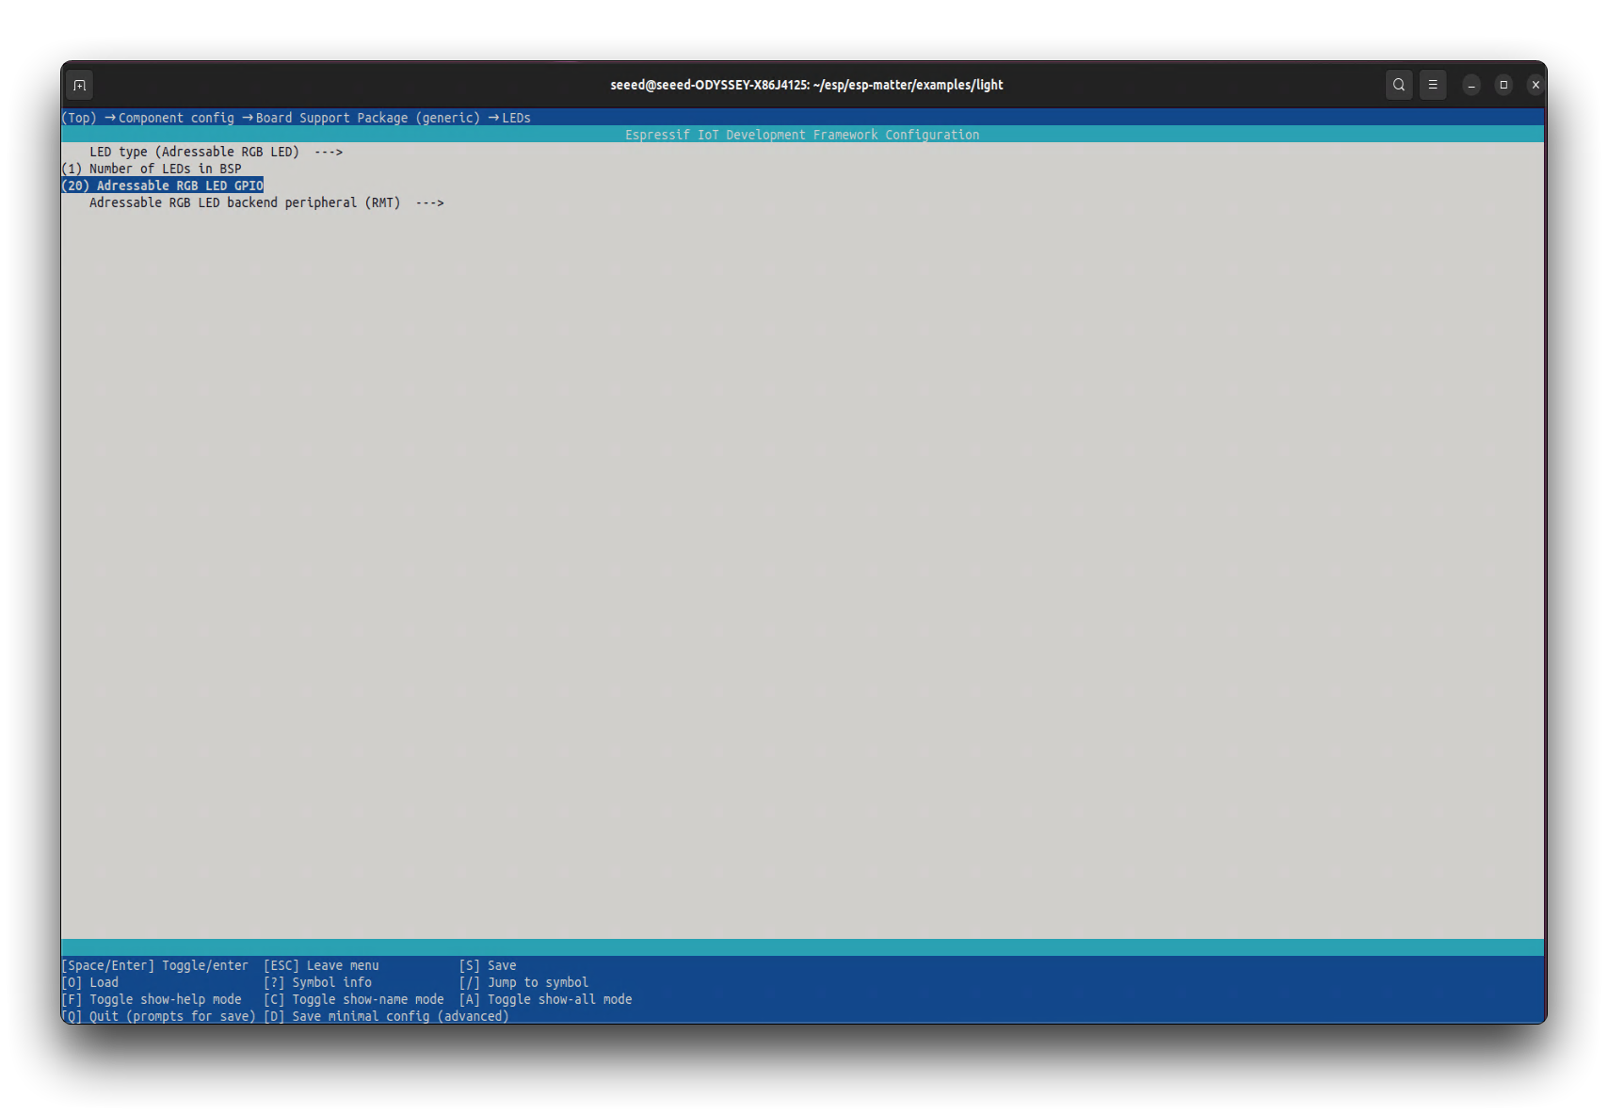Viewport: 1608px width, 1115px height.
Task: Click the [C] Toggle show-name mode hint
Action: click(x=354, y=999)
